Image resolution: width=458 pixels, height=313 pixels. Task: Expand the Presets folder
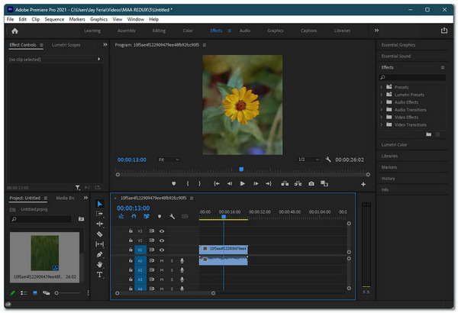[x=381, y=87]
